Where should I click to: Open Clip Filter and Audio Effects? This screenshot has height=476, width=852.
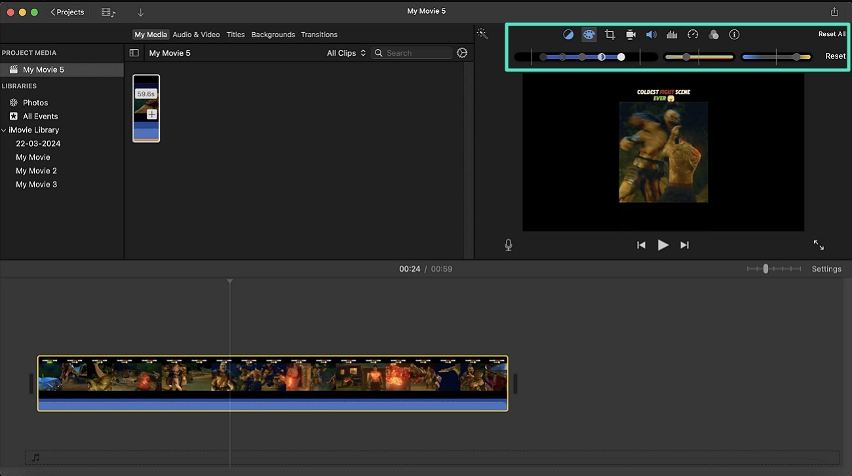pyautogui.click(x=714, y=35)
